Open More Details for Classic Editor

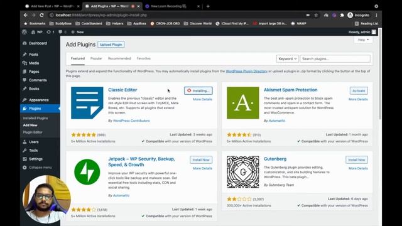[202, 99]
